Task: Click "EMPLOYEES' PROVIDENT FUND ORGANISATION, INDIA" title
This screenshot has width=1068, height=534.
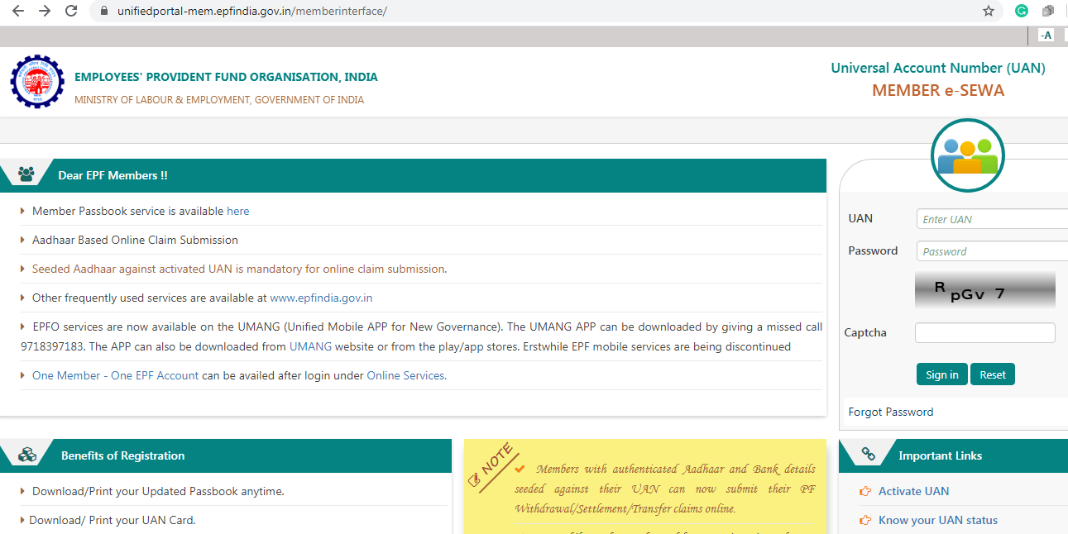Action: (226, 77)
